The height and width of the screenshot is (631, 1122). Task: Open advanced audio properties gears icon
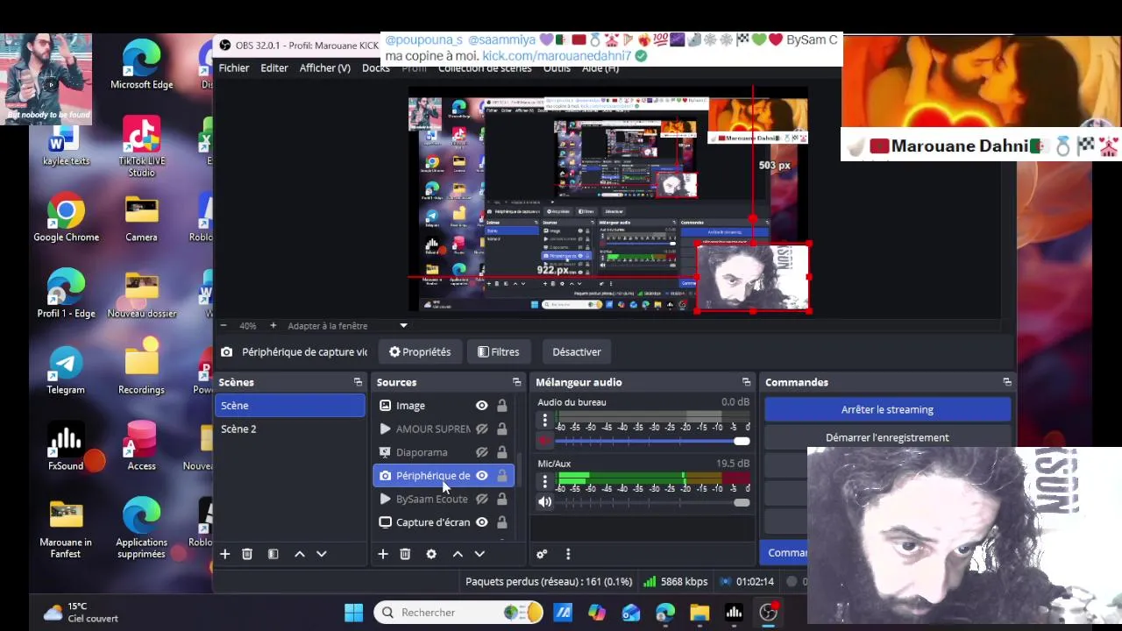(x=542, y=554)
